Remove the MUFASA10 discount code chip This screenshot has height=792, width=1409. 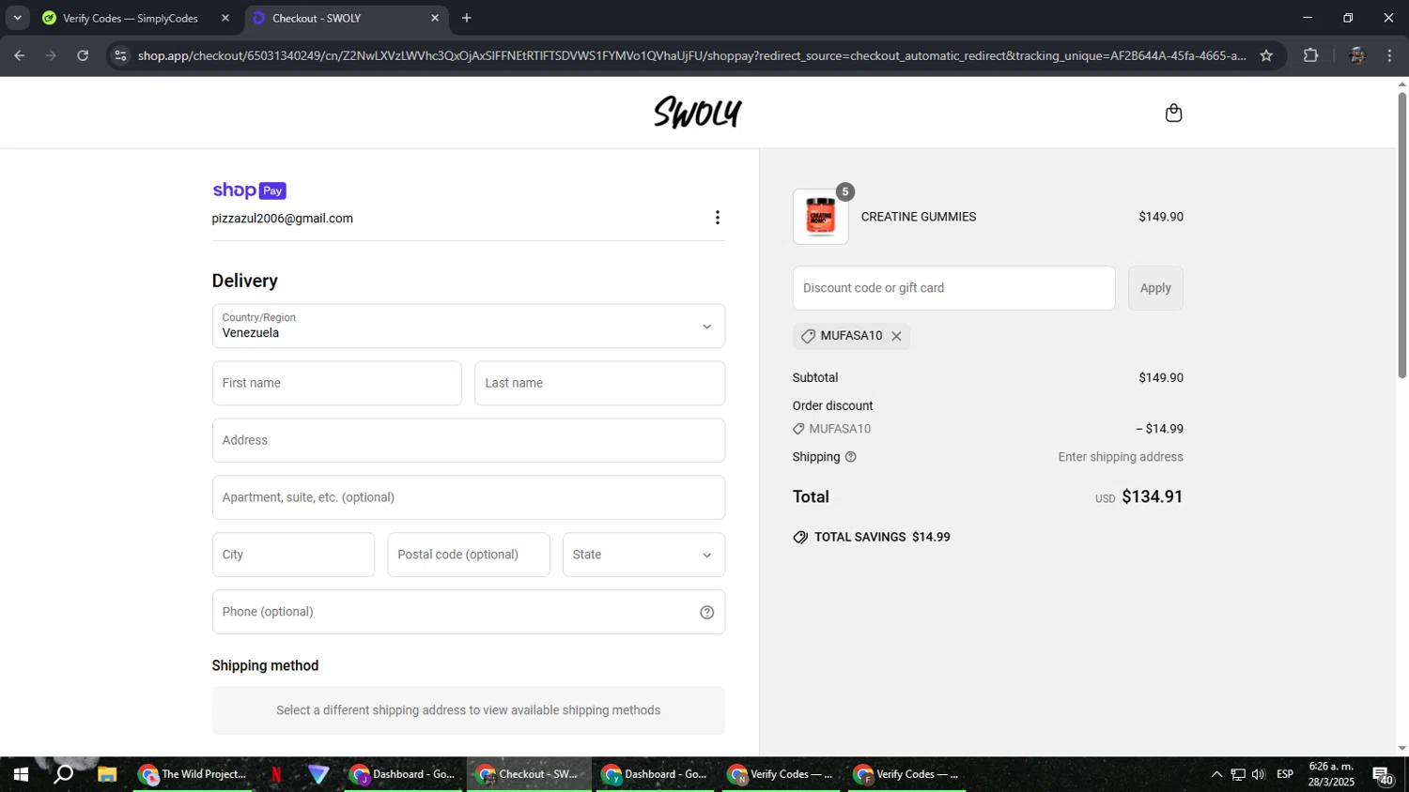pos(896,336)
